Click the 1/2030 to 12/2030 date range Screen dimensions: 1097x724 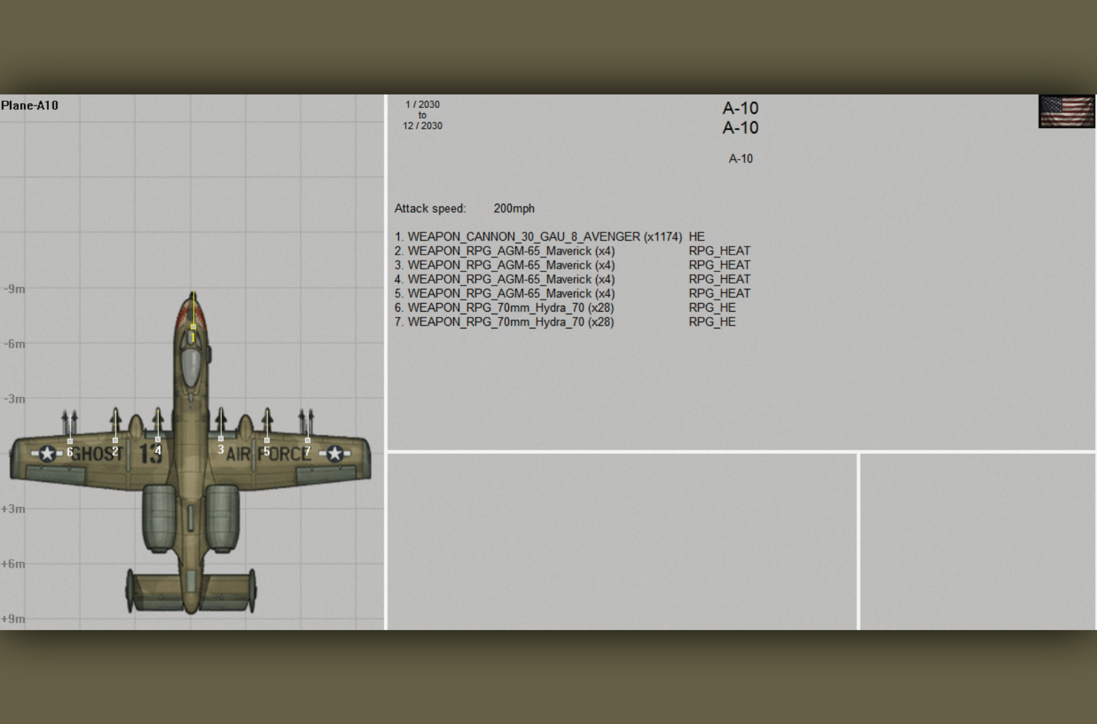tap(422, 115)
